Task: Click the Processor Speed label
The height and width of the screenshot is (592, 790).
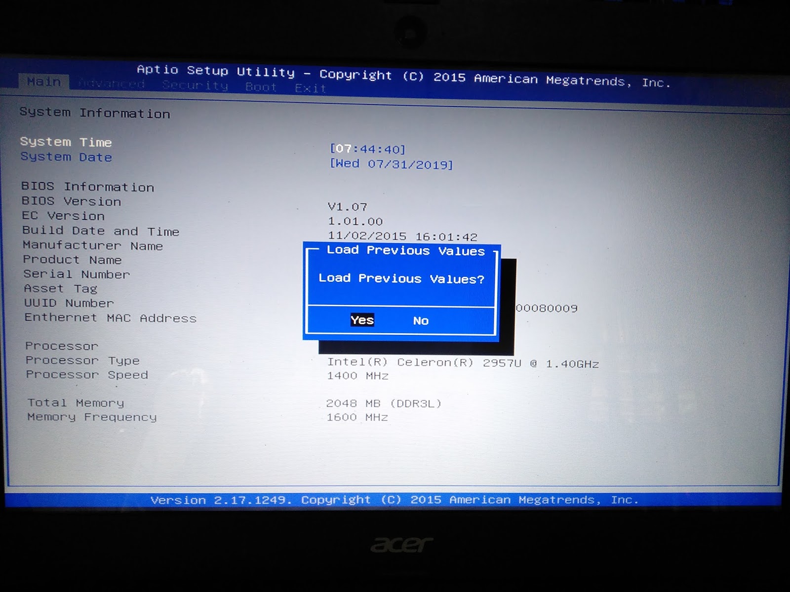Action: pyautogui.click(x=87, y=375)
